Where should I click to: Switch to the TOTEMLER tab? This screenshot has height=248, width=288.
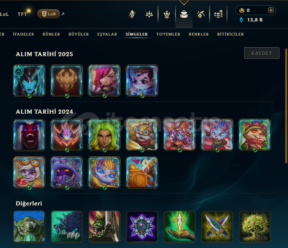click(x=168, y=34)
